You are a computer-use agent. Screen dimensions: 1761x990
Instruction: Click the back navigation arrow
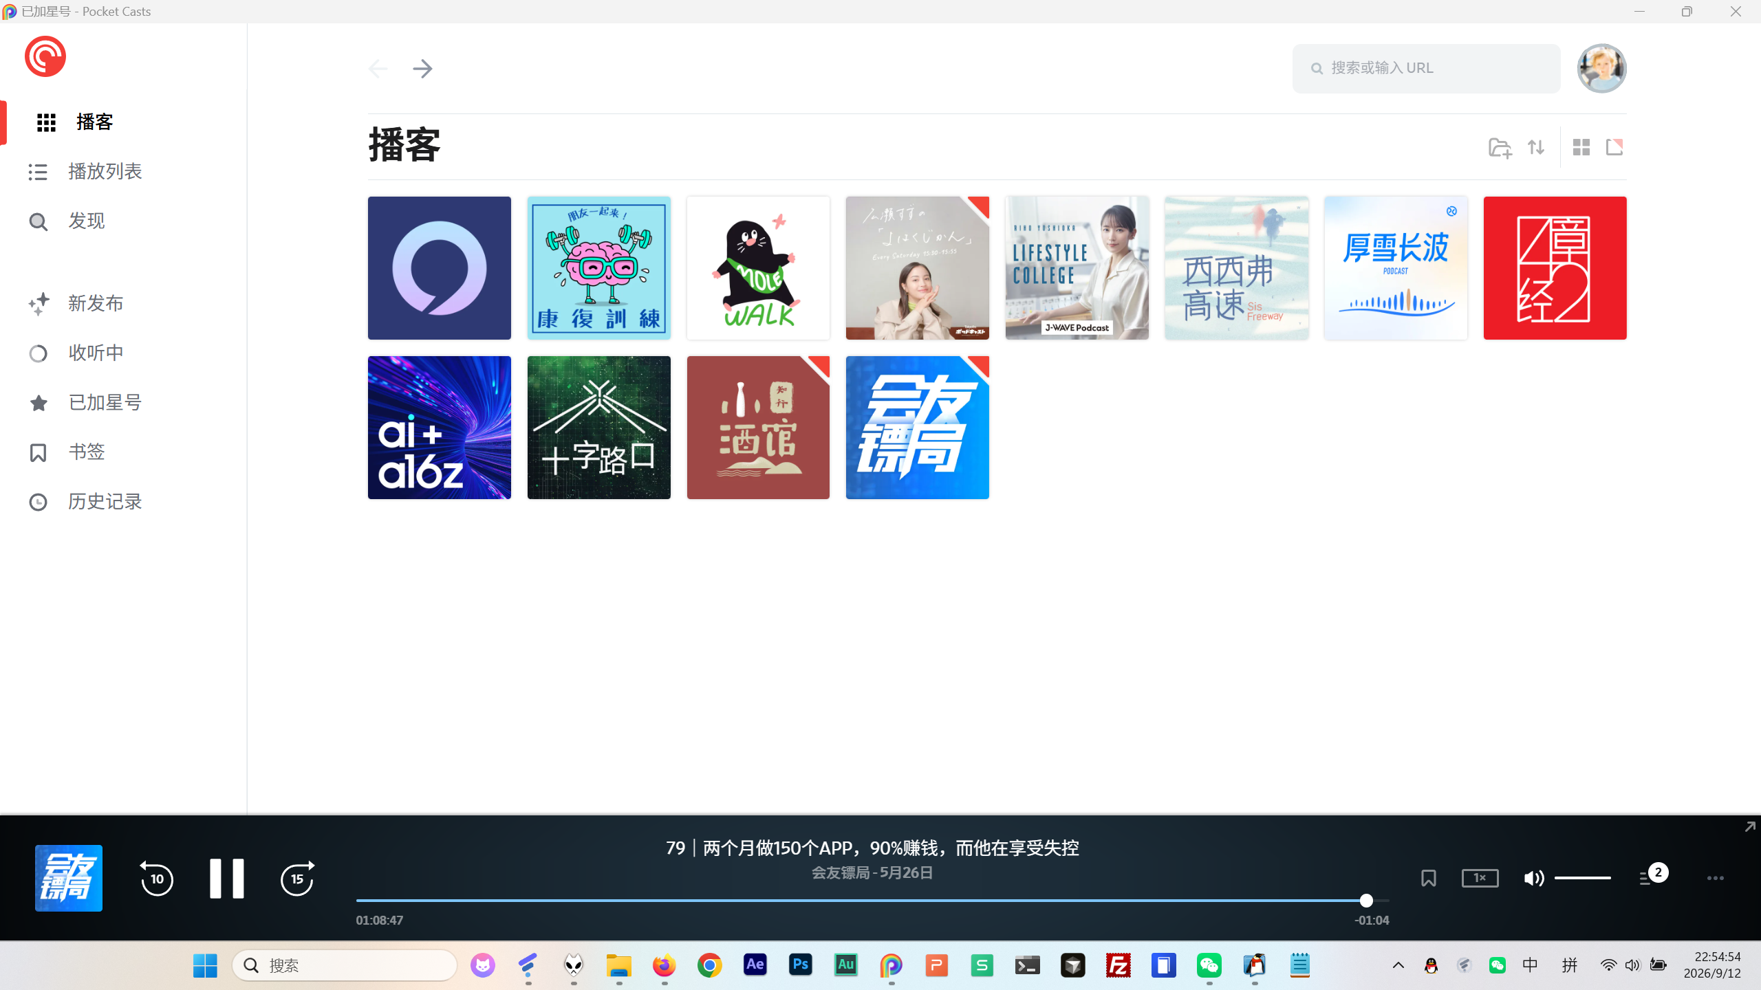click(x=378, y=69)
